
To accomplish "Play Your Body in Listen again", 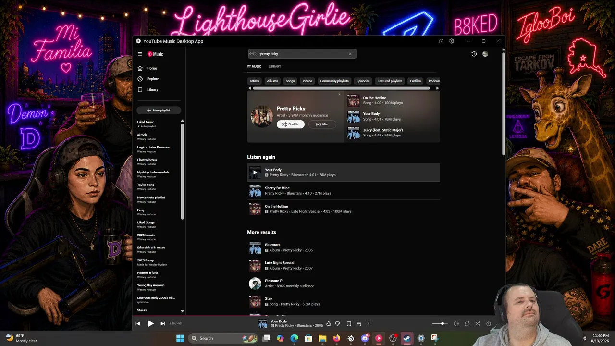I will (255, 173).
